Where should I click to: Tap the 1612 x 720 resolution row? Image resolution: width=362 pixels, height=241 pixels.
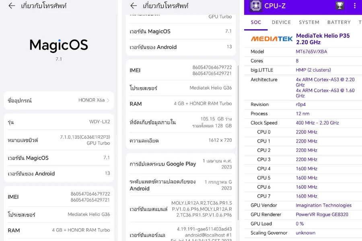(181, 141)
